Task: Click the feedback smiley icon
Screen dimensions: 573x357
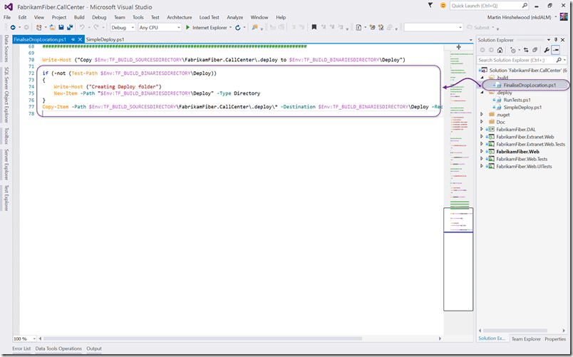Action: pos(443,6)
